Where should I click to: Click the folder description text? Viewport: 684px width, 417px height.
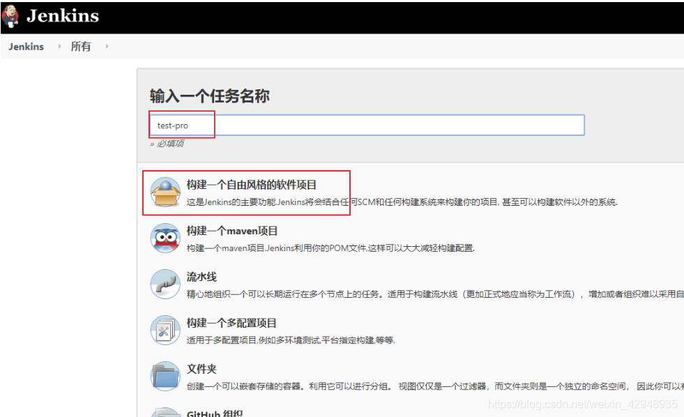click(435, 386)
